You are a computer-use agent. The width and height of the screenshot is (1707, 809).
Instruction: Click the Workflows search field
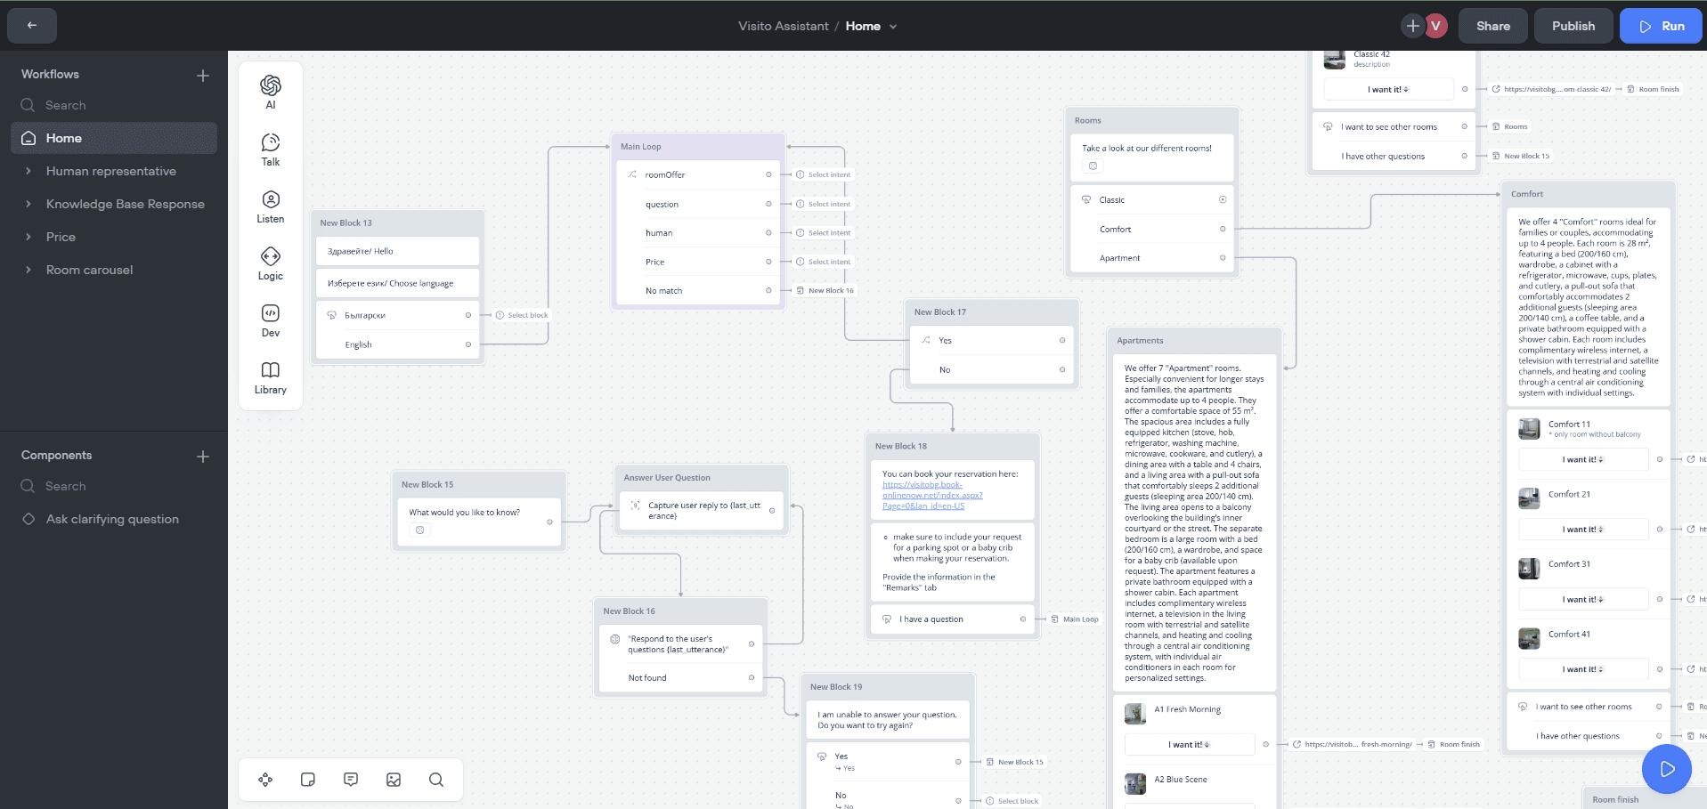click(114, 105)
